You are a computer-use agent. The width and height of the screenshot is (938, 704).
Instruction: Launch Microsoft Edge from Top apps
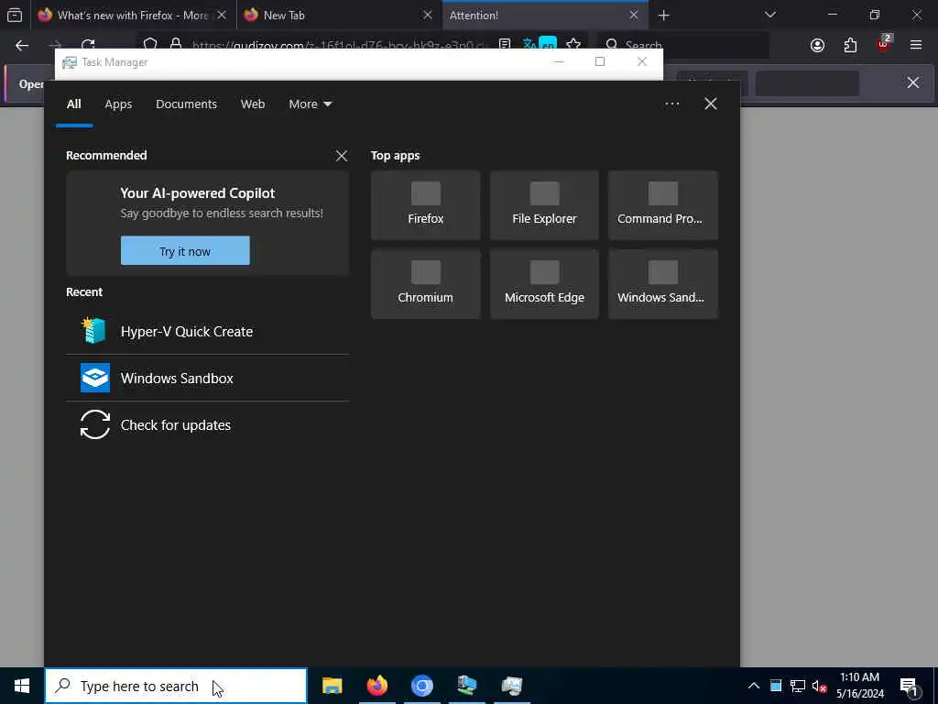point(544,284)
